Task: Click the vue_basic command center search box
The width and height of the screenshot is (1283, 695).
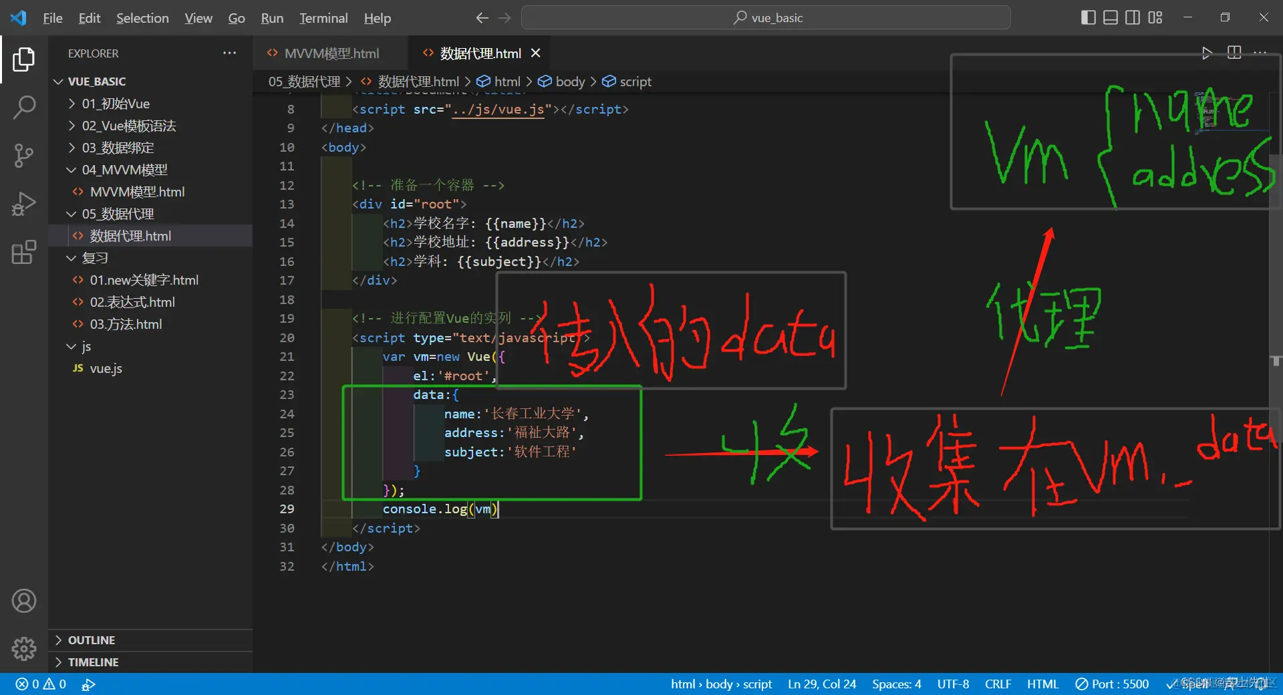Action: pos(766,18)
